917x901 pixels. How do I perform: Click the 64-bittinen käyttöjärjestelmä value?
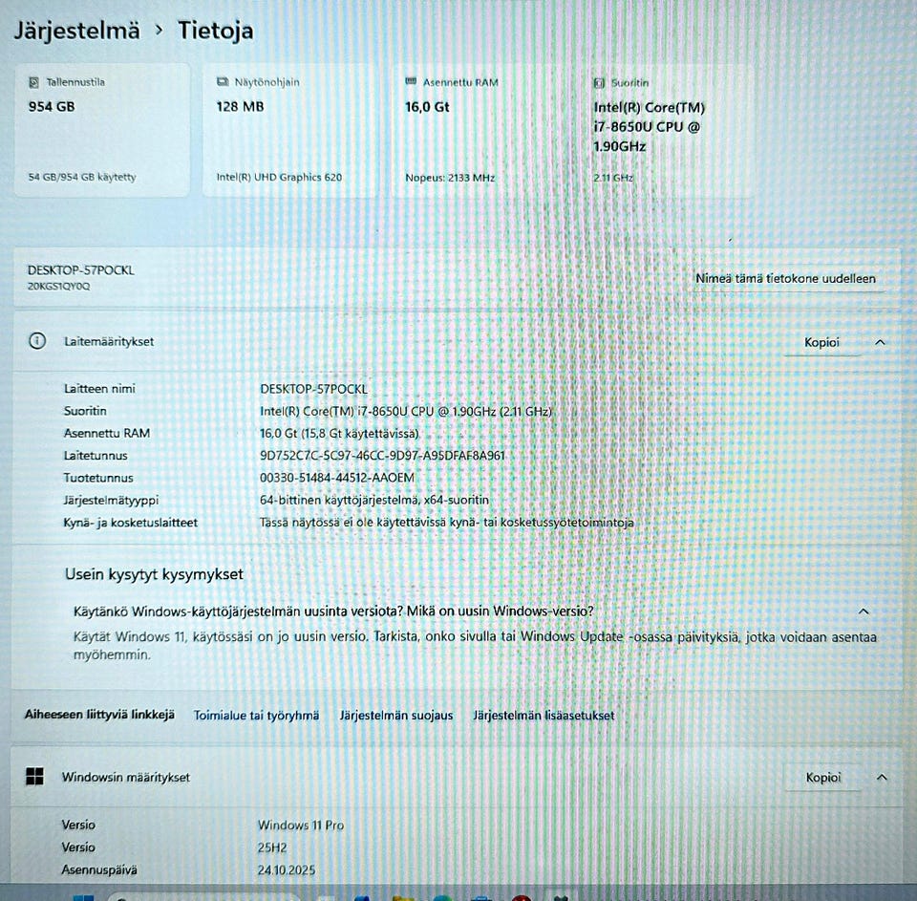click(x=374, y=500)
